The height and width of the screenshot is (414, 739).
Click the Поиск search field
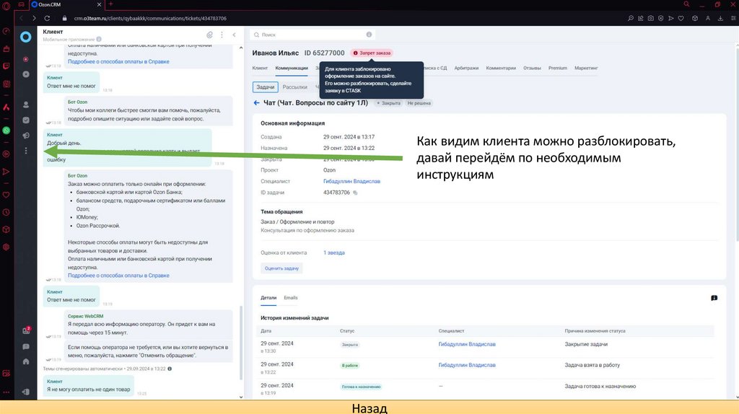(x=312, y=35)
